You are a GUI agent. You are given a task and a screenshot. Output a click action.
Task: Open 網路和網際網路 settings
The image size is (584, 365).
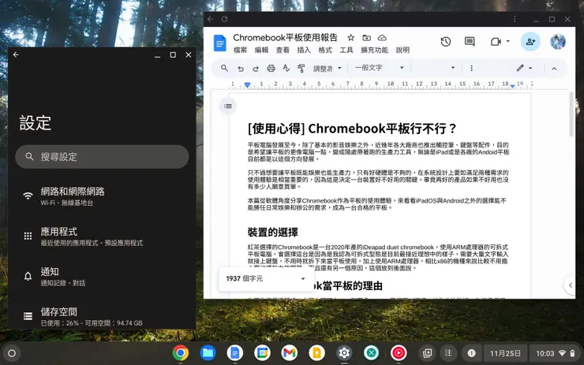[102, 196]
